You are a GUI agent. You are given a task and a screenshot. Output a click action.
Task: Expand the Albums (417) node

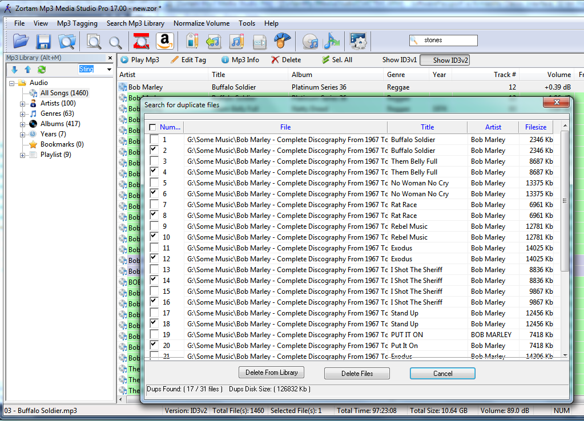point(22,125)
